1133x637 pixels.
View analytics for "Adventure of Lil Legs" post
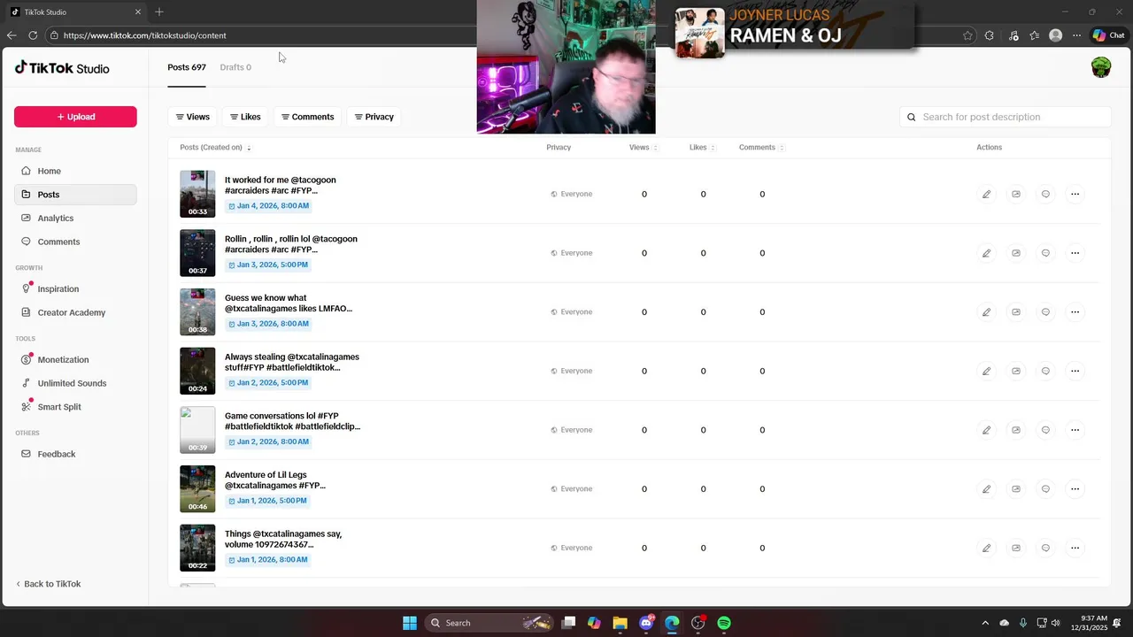pos(1016,489)
